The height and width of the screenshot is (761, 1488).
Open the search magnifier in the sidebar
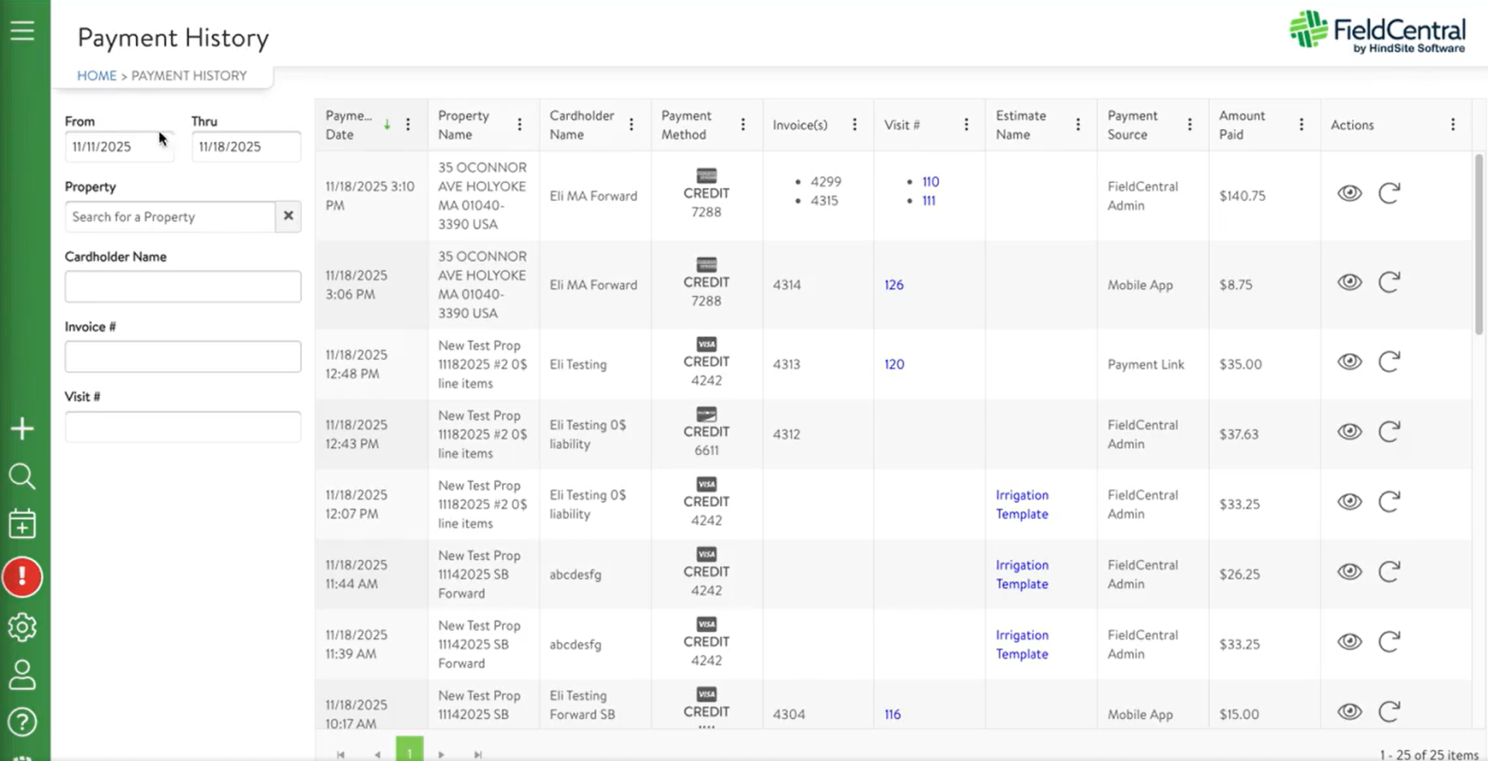22,476
